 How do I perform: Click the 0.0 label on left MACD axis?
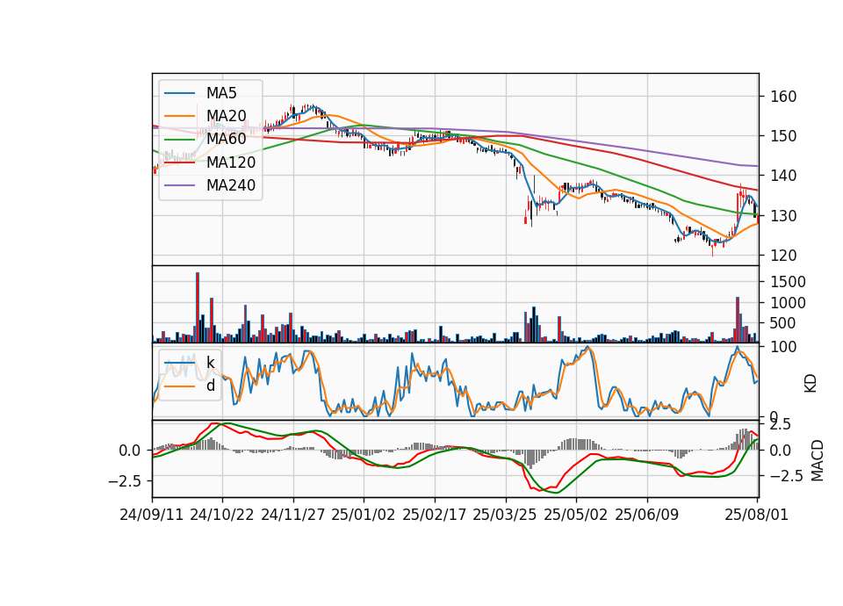(130, 451)
